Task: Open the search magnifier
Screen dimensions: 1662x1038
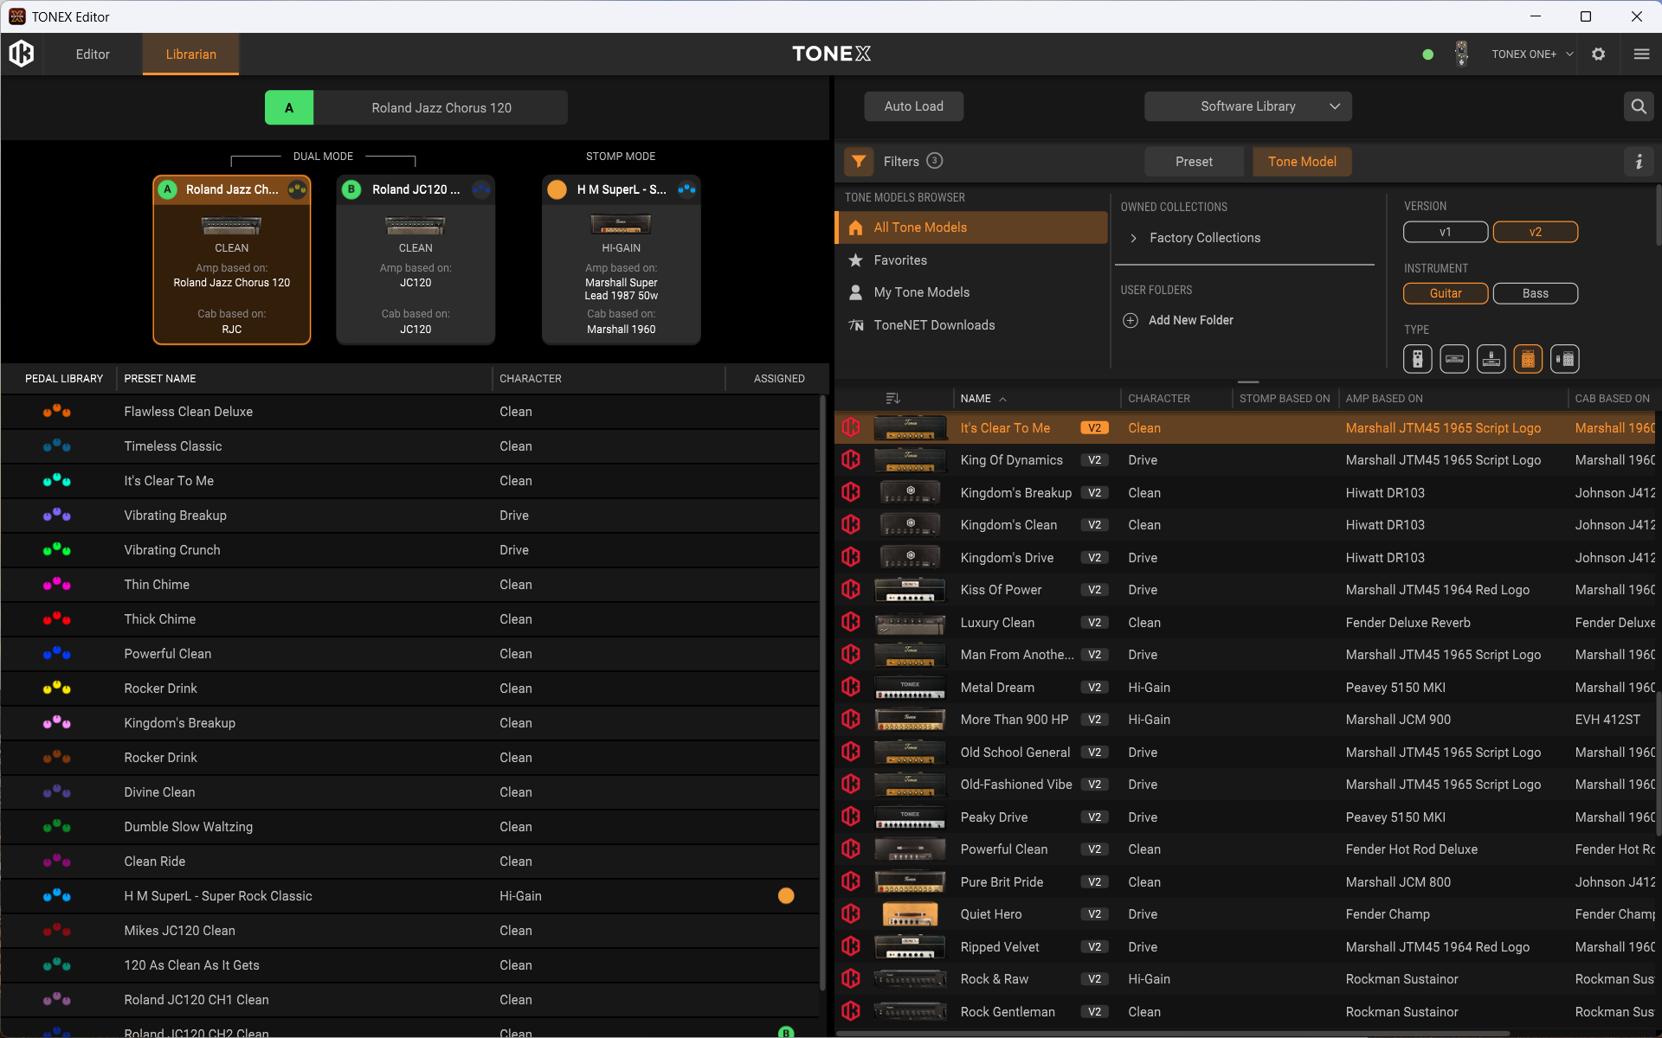Action: (1639, 106)
